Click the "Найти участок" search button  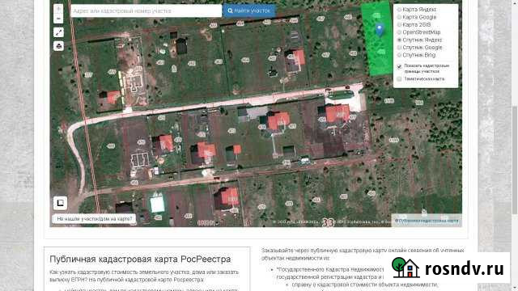pos(249,11)
